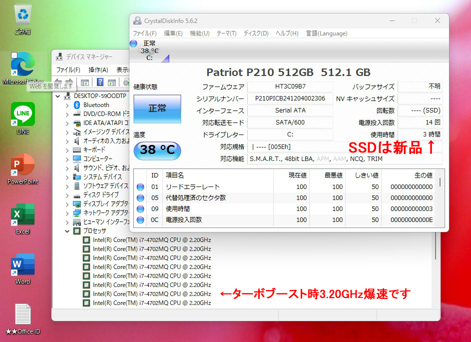The image size is (471, 342).
Task: Open CrystalDiskInfo ファイル(F) menu
Action: pos(145,33)
